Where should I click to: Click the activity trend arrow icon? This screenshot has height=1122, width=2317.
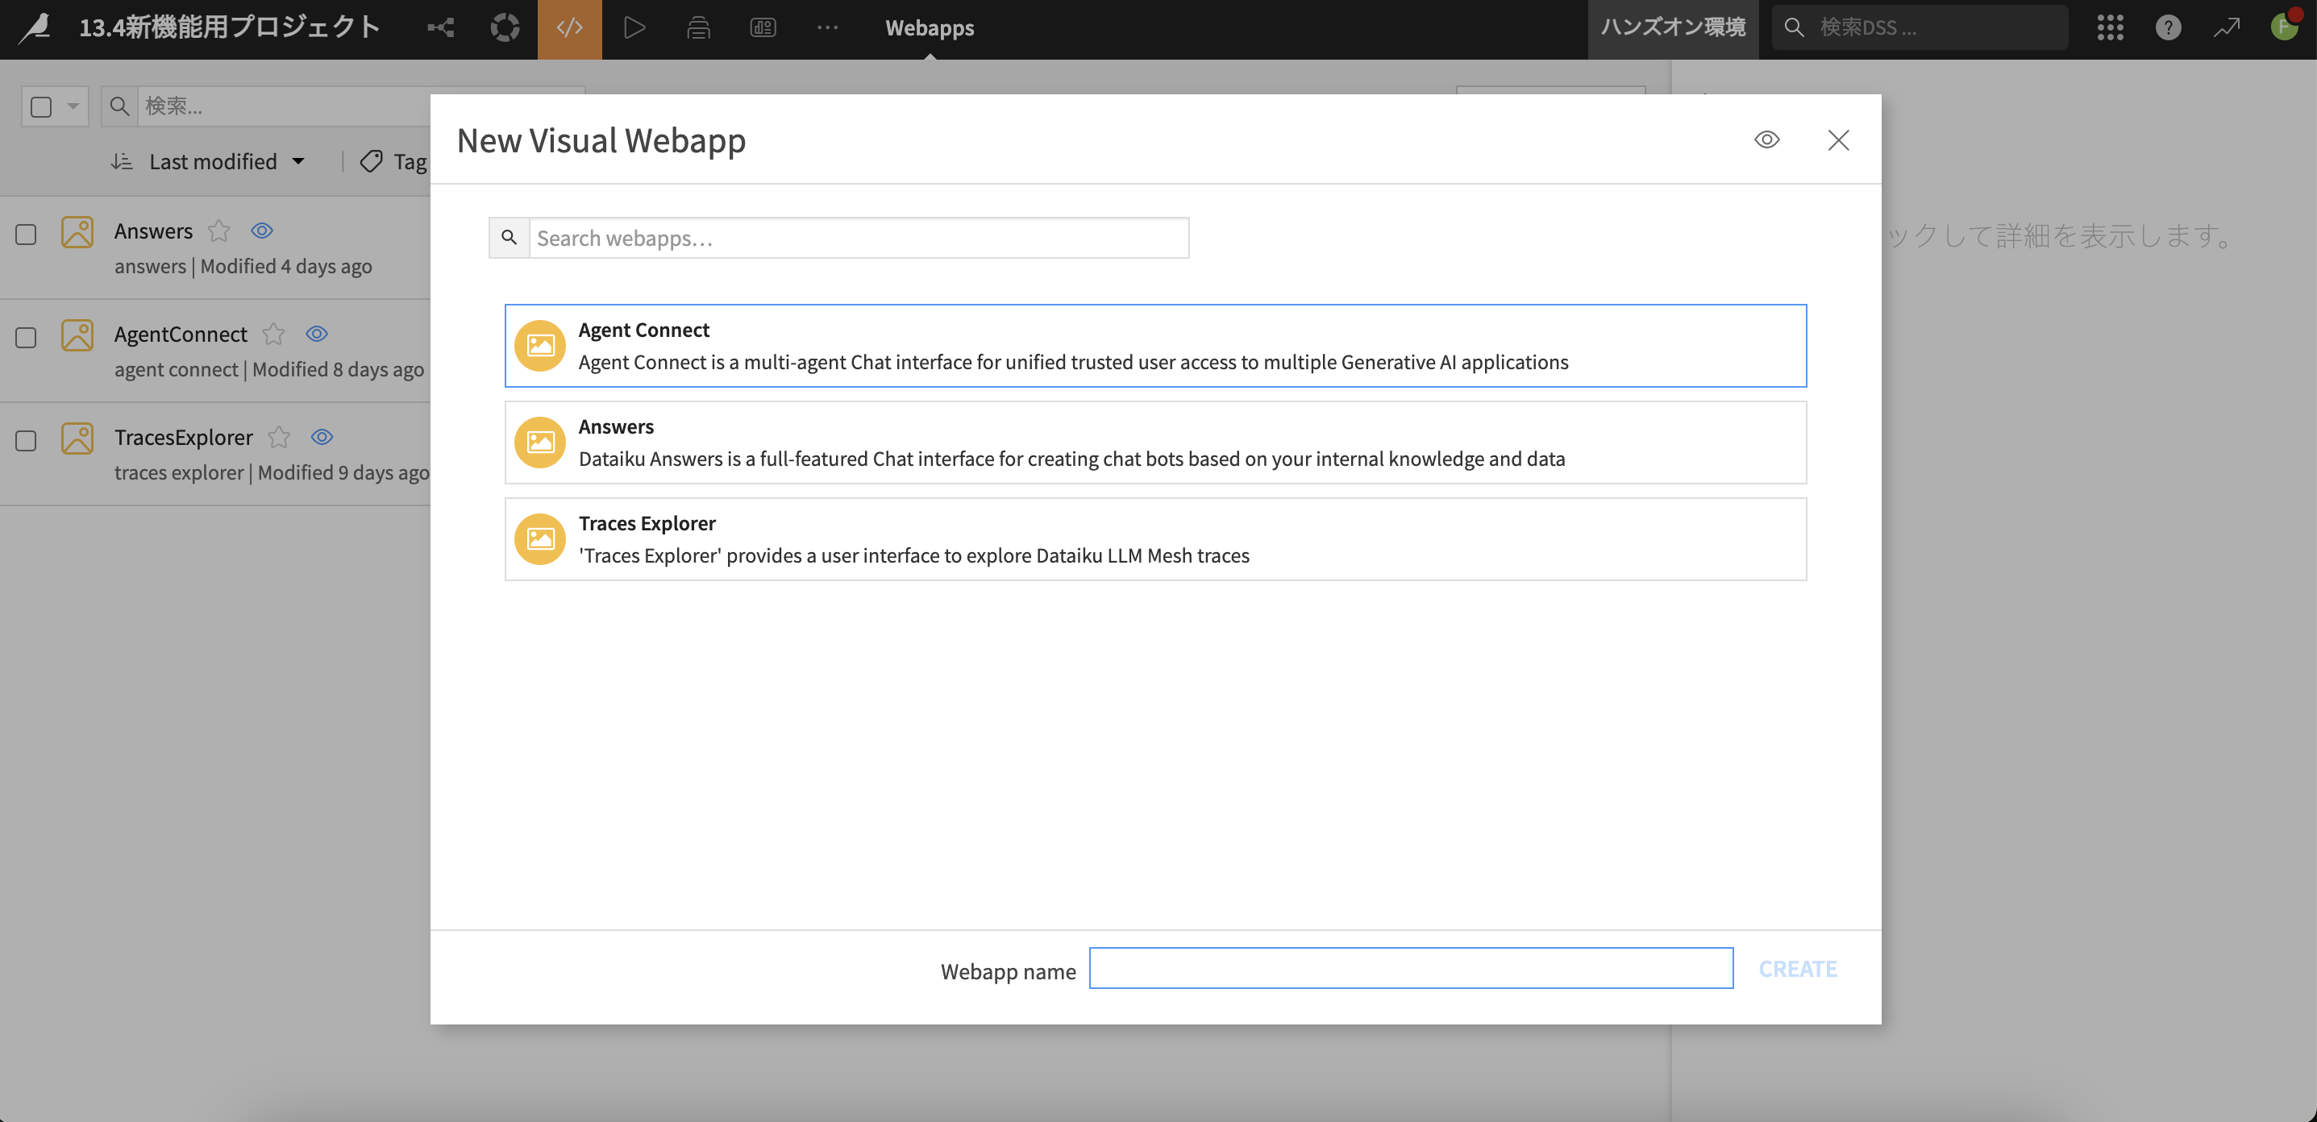tap(2226, 28)
